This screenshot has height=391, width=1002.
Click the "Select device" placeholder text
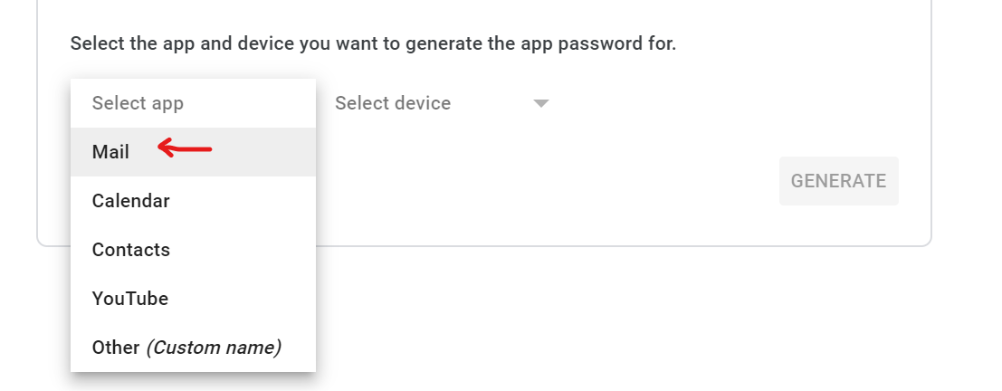[x=393, y=103]
